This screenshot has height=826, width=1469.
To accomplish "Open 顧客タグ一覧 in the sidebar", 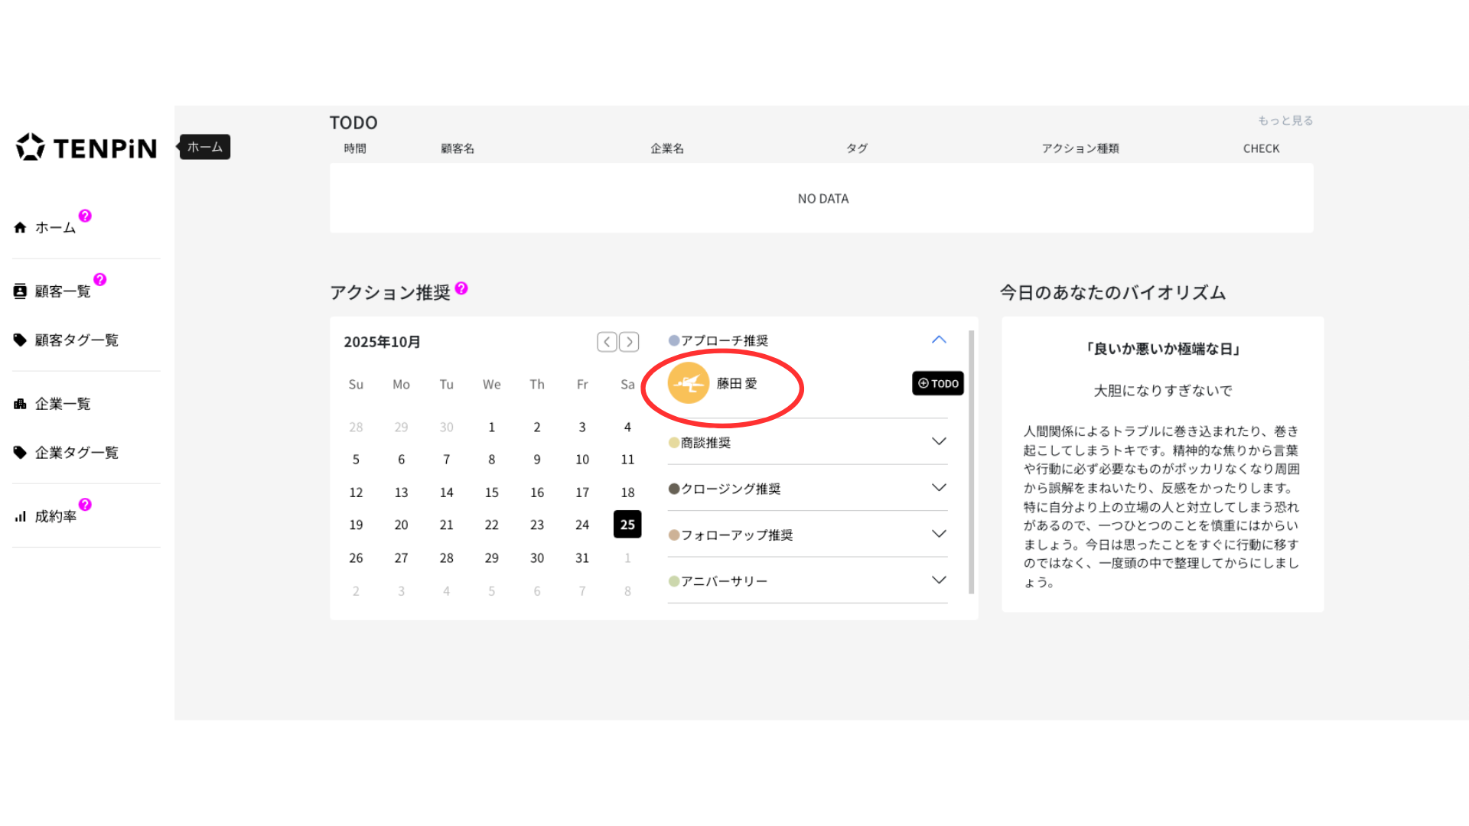I will click(x=77, y=340).
